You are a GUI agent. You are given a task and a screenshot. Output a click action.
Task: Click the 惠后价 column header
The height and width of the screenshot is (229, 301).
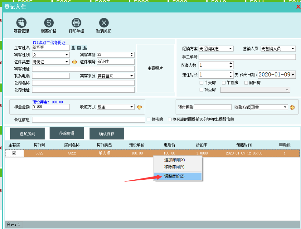(x=169, y=145)
